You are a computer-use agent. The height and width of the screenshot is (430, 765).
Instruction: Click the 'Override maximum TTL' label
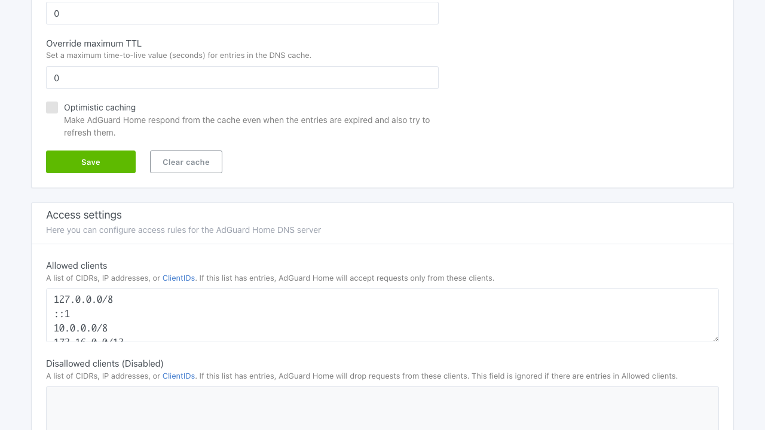94,44
